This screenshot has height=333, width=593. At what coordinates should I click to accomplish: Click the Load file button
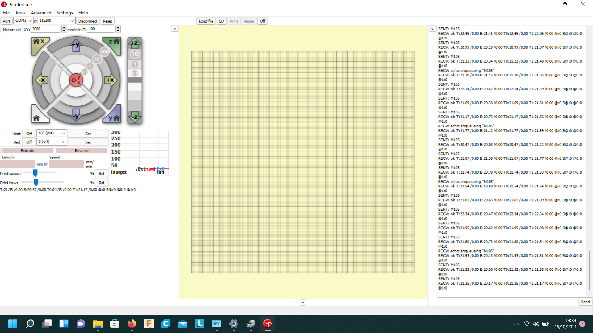tap(206, 21)
